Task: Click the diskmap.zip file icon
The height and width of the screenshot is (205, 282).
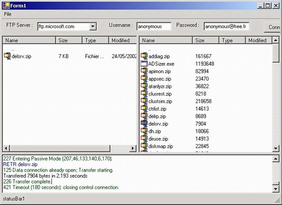Action: point(144,146)
